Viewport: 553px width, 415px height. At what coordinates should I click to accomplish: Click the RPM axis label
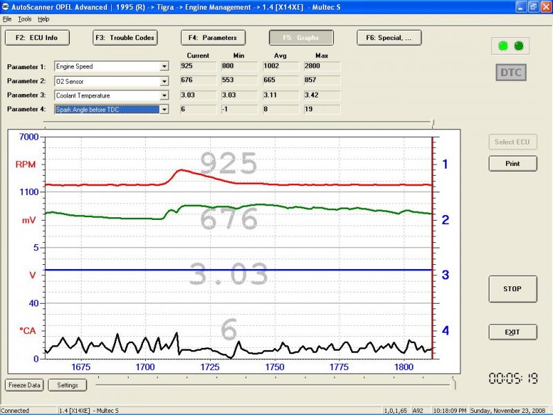pyautogui.click(x=26, y=165)
